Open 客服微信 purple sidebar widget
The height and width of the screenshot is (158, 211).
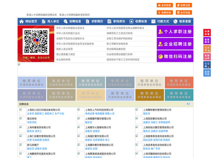(x=207, y=41)
